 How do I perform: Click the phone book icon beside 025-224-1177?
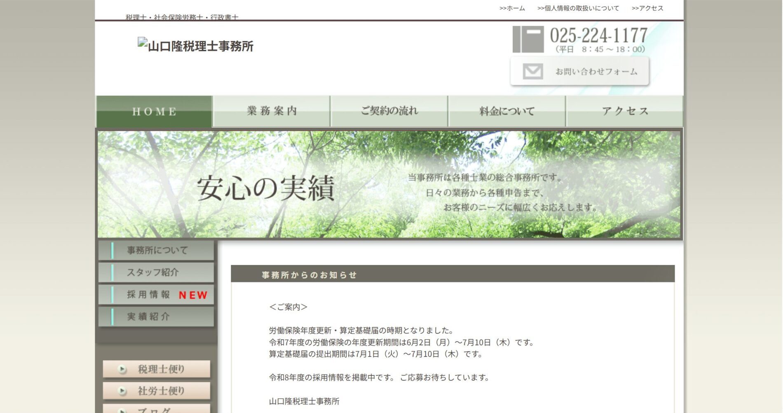tap(528, 39)
